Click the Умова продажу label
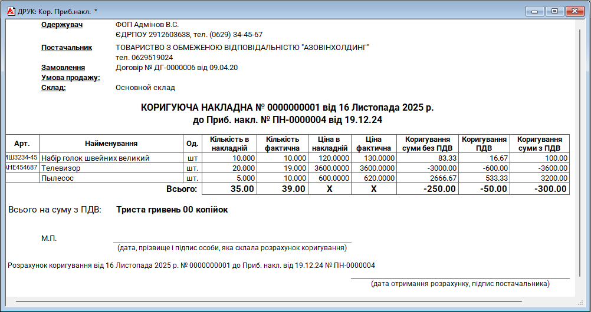The image size is (591, 312). [71, 78]
